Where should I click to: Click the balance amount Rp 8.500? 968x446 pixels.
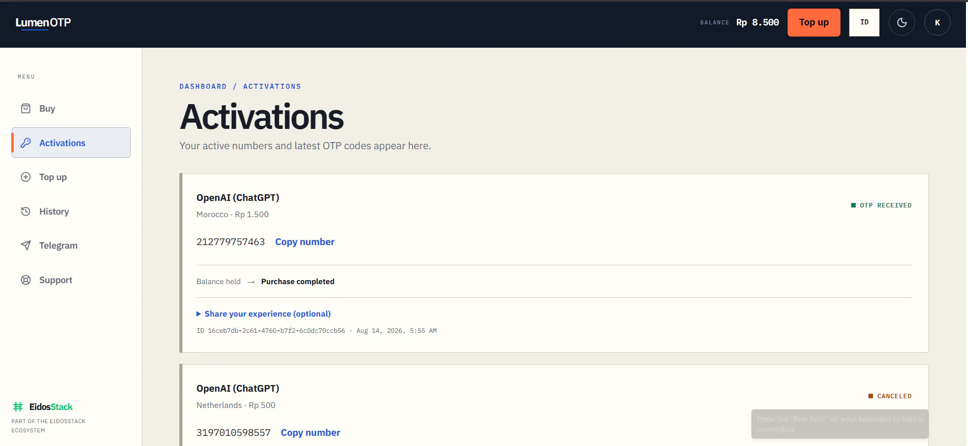point(757,22)
